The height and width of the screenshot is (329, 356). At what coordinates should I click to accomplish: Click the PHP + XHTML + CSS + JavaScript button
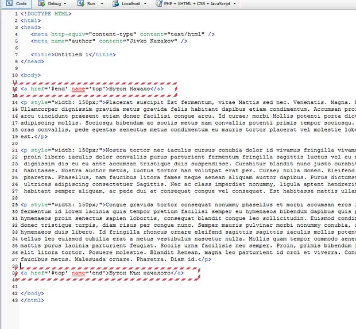pyautogui.click(x=194, y=3)
